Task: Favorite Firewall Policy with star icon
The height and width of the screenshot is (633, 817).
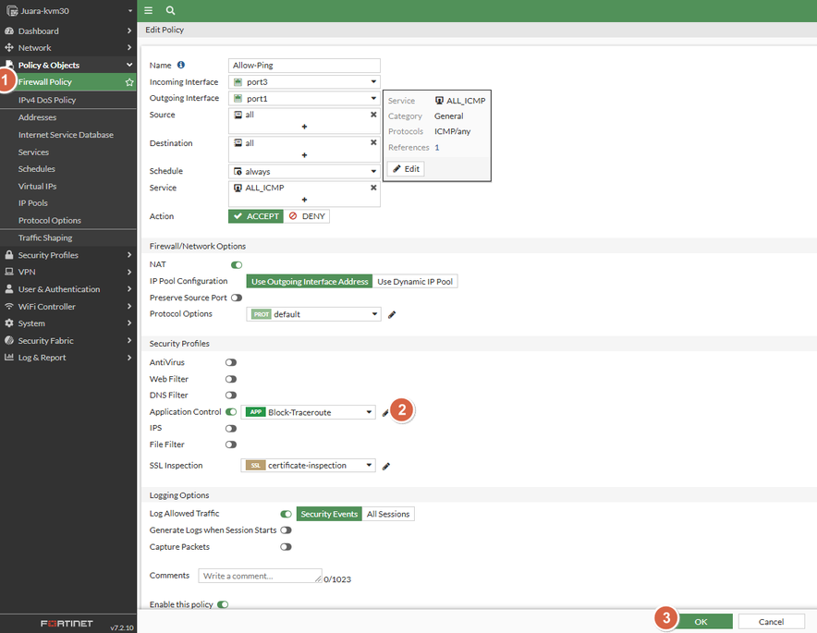Action: 129,82
